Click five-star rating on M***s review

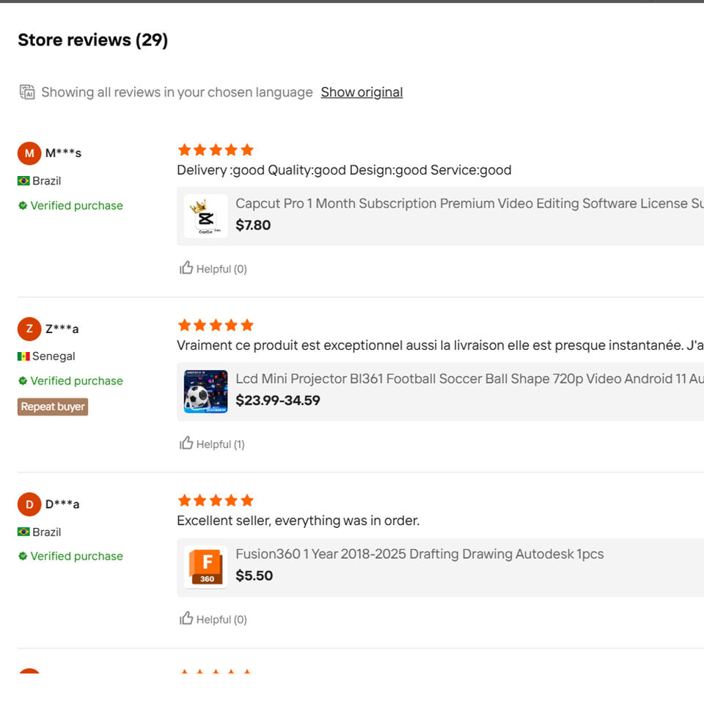(x=216, y=150)
